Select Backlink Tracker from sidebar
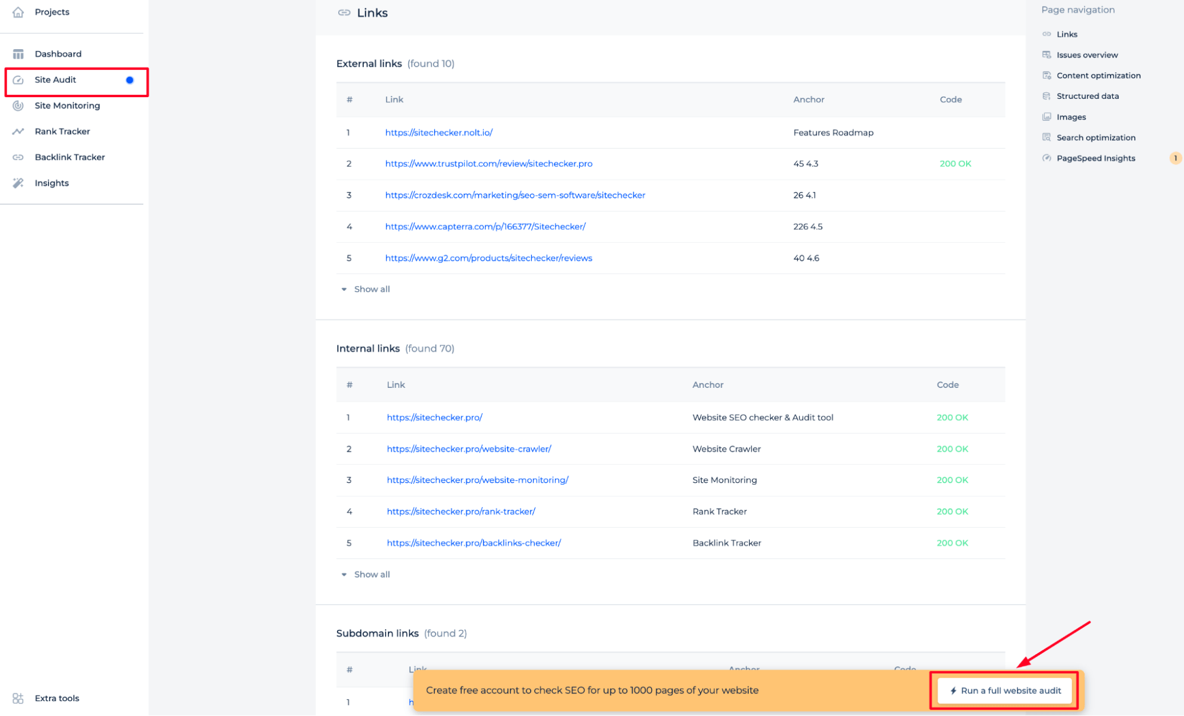Viewport: 1184px width, 716px height. (70, 156)
